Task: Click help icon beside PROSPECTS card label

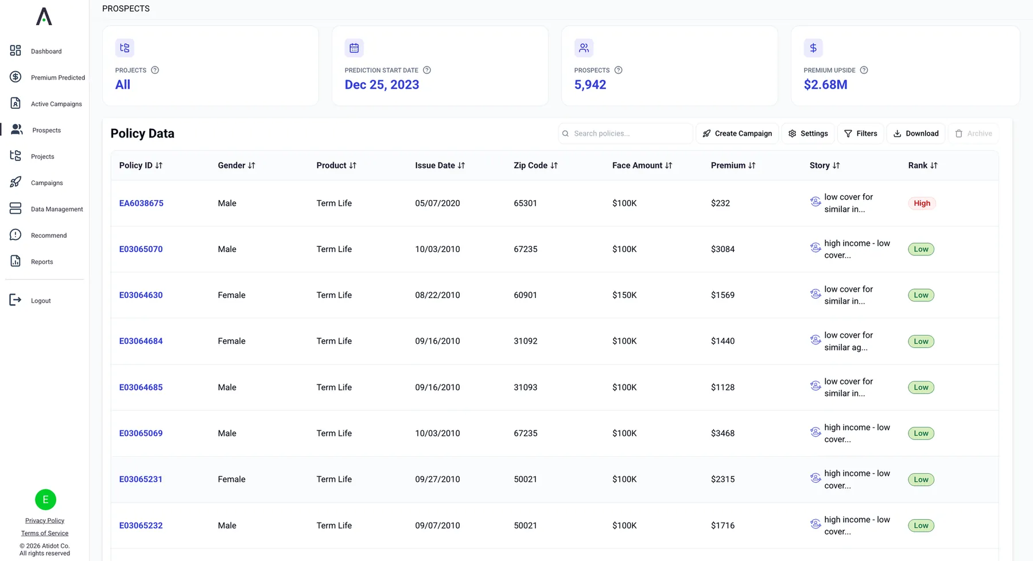Action: [618, 70]
